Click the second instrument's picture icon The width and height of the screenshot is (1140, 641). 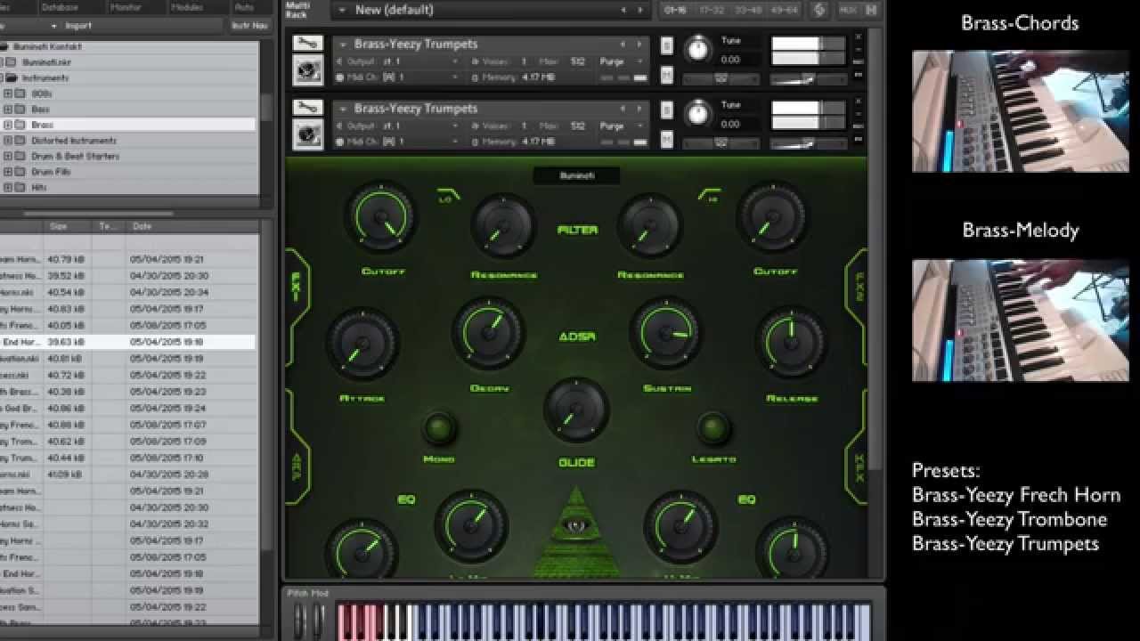(x=308, y=134)
